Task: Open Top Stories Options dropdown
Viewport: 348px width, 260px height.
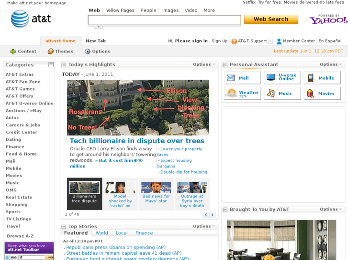Action: click(x=204, y=226)
